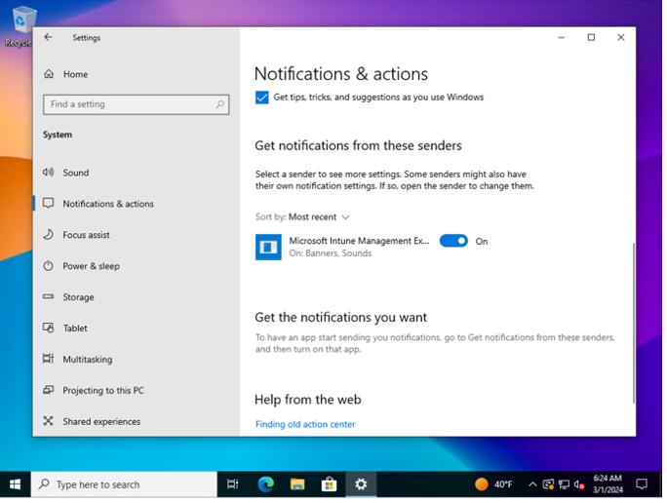Select the Sound settings icon
This screenshot has width=667, height=503.
[49, 173]
